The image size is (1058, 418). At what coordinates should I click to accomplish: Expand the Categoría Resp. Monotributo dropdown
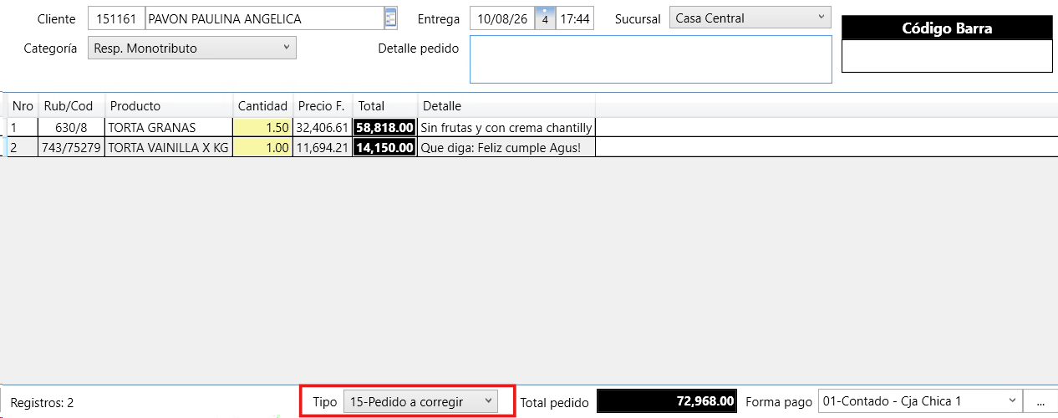(191, 48)
